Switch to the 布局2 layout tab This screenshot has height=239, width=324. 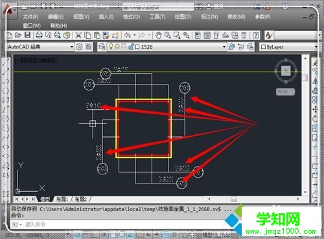80,200
